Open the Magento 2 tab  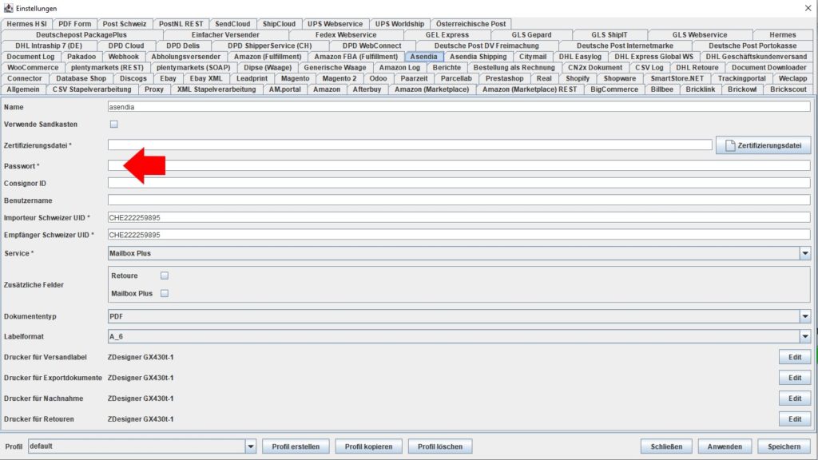pos(340,78)
